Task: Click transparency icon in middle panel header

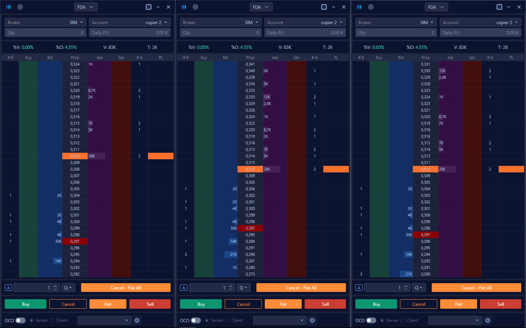Action: click(x=324, y=7)
